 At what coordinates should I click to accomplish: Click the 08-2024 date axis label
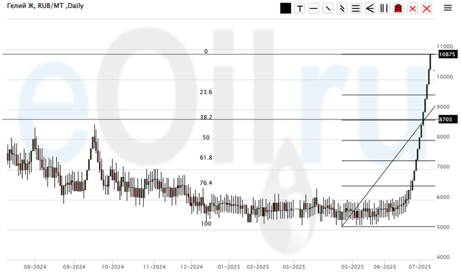coord(35,267)
